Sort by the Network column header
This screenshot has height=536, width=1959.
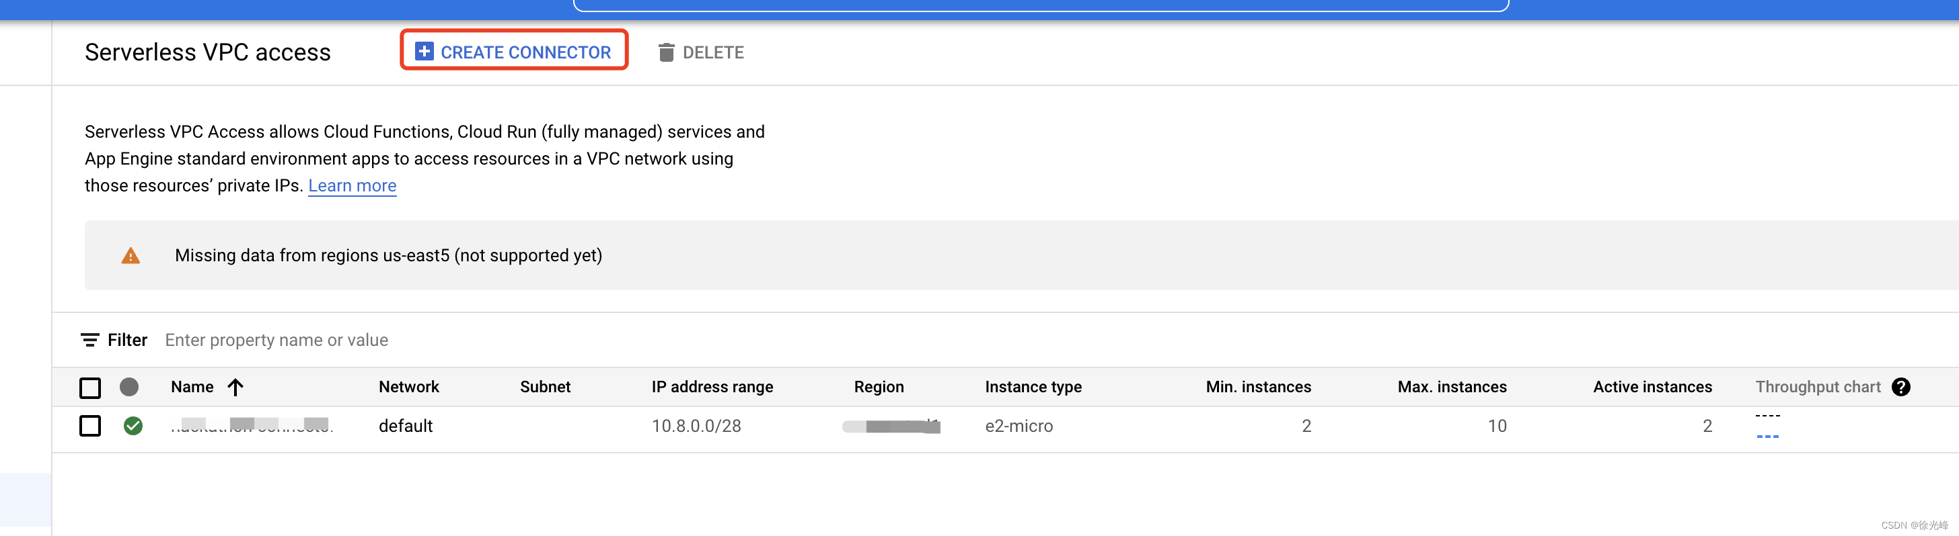[x=409, y=387]
